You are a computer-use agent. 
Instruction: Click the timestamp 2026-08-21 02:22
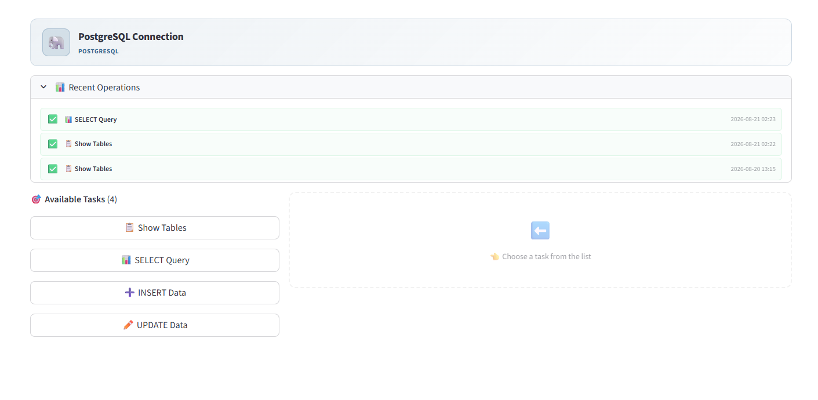tap(753, 144)
